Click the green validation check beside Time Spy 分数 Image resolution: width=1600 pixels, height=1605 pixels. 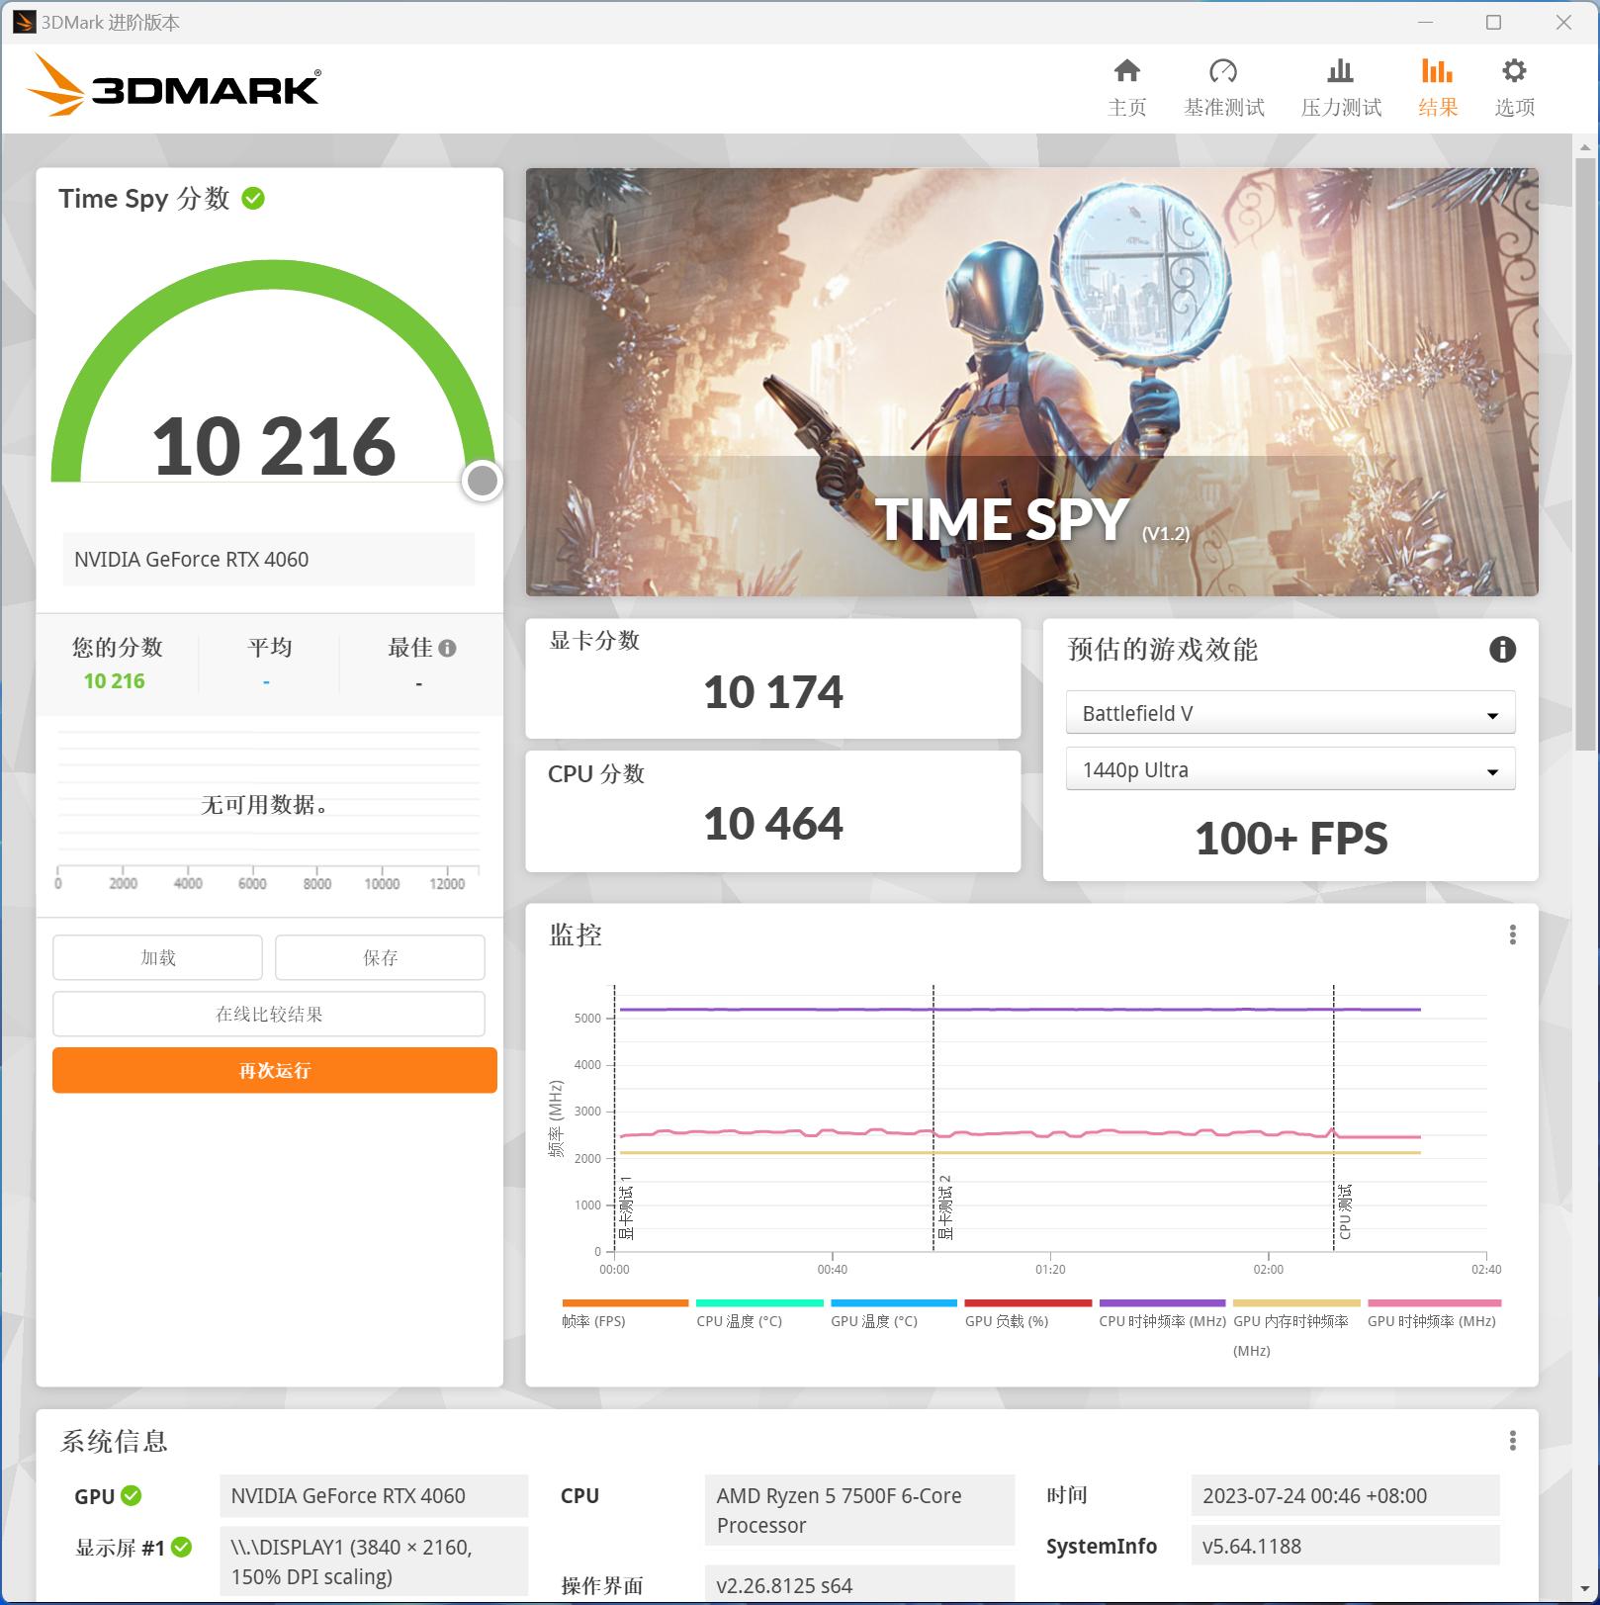[253, 199]
